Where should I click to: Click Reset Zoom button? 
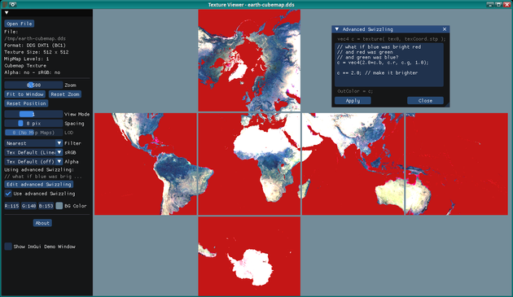coord(65,94)
